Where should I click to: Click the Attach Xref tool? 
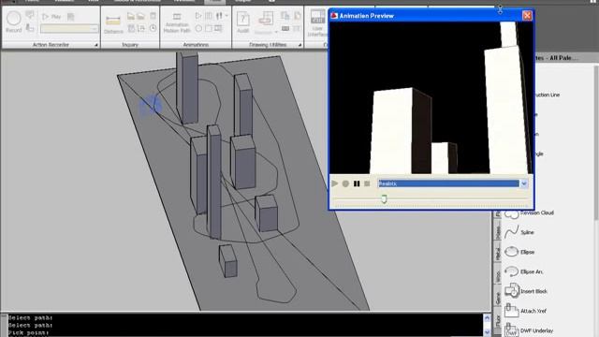pos(526,311)
